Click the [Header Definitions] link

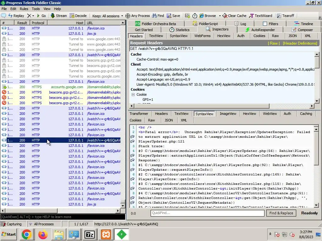300,43
